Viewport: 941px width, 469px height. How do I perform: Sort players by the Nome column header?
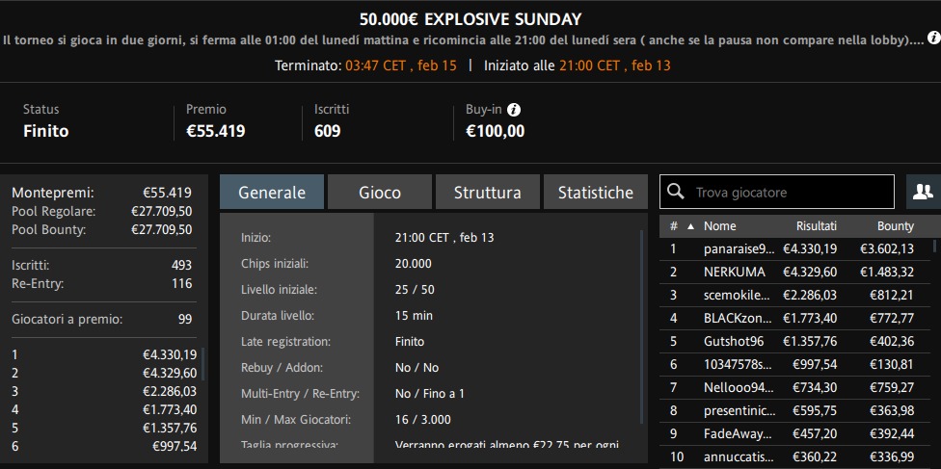pos(719,226)
